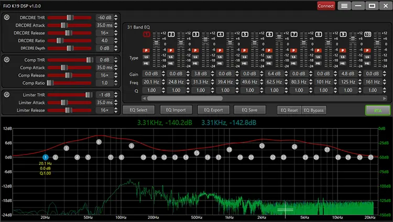Click the DRCDRE THR slider handle
393x222 pixels.
(70, 17)
